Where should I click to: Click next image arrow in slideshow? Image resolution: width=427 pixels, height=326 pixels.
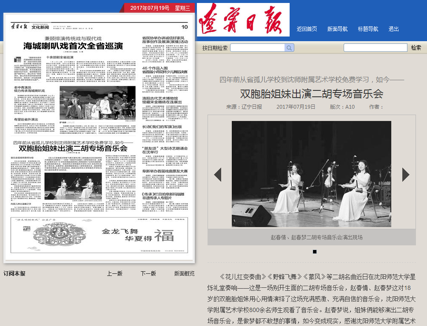click(x=406, y=174)
